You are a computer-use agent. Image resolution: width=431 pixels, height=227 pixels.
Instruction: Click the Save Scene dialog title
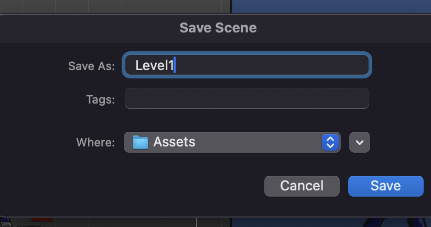pos(218,27)
